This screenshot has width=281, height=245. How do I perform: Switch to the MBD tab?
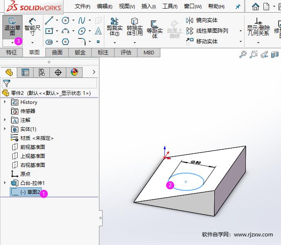click(x=149, y=52)
